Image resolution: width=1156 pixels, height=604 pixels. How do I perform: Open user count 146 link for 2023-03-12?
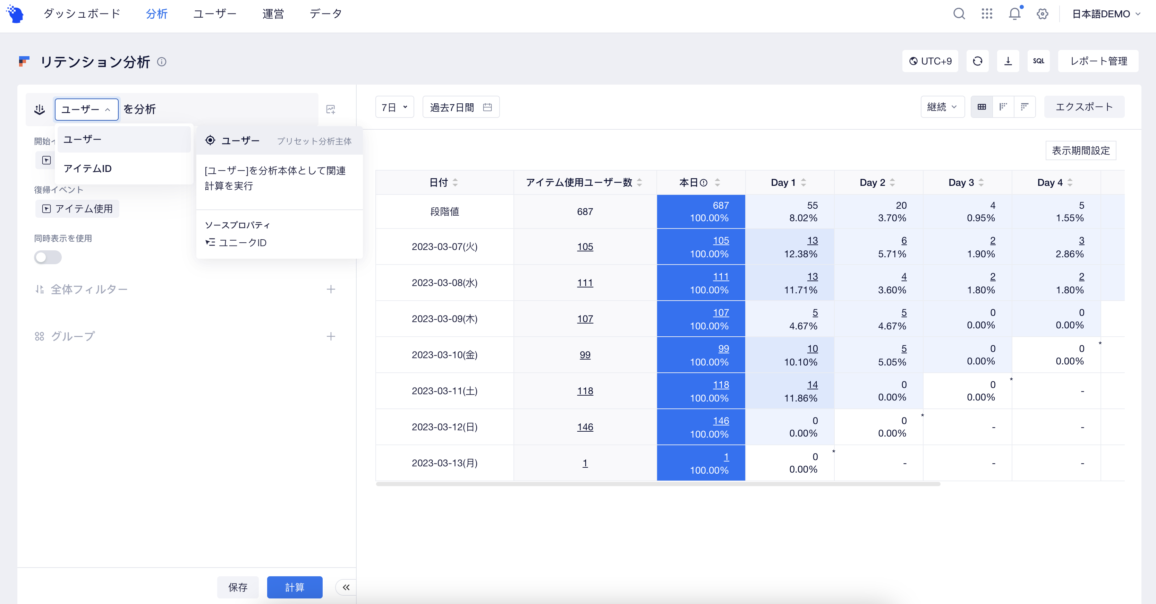pyautogui.click(x=585, y=427)
